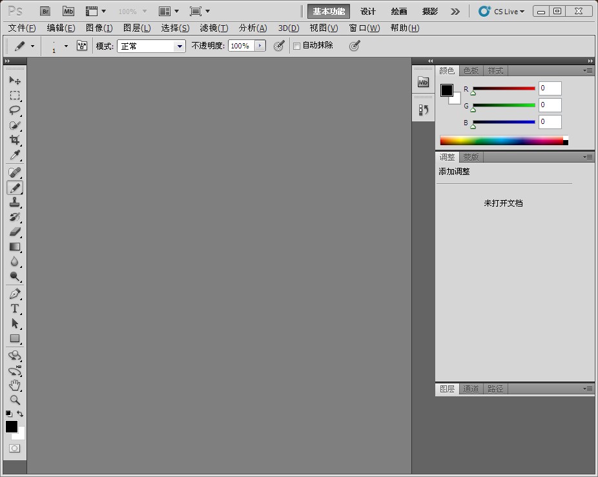Select the Rectangular Marquee tool
The image size is (598, 477).
[x=15, y=96]
